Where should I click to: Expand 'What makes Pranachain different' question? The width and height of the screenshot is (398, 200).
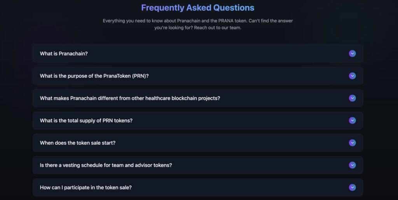pyautogui.click(x=130, y=98)
